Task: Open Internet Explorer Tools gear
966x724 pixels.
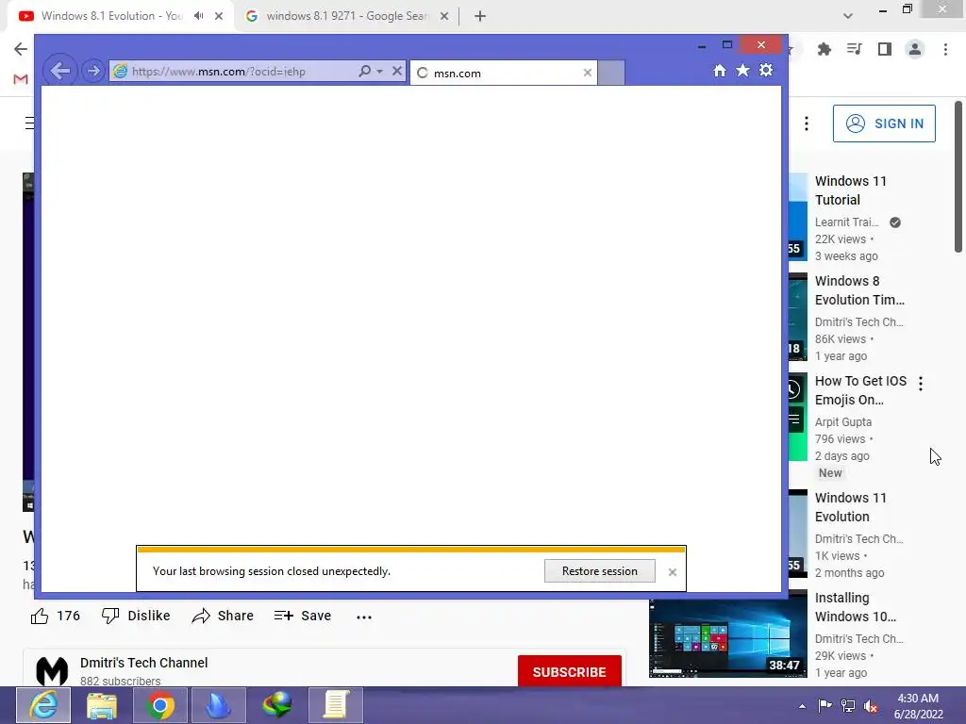Action: [766, 70]
